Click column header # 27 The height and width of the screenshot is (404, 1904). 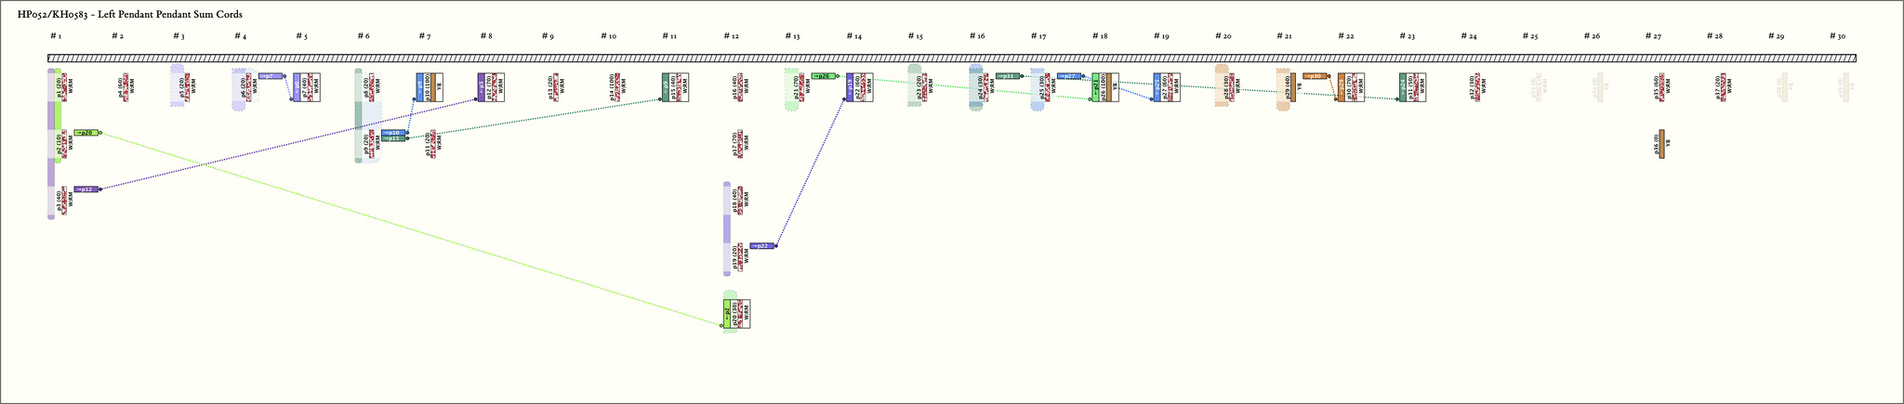click(x=1653, y=36)
